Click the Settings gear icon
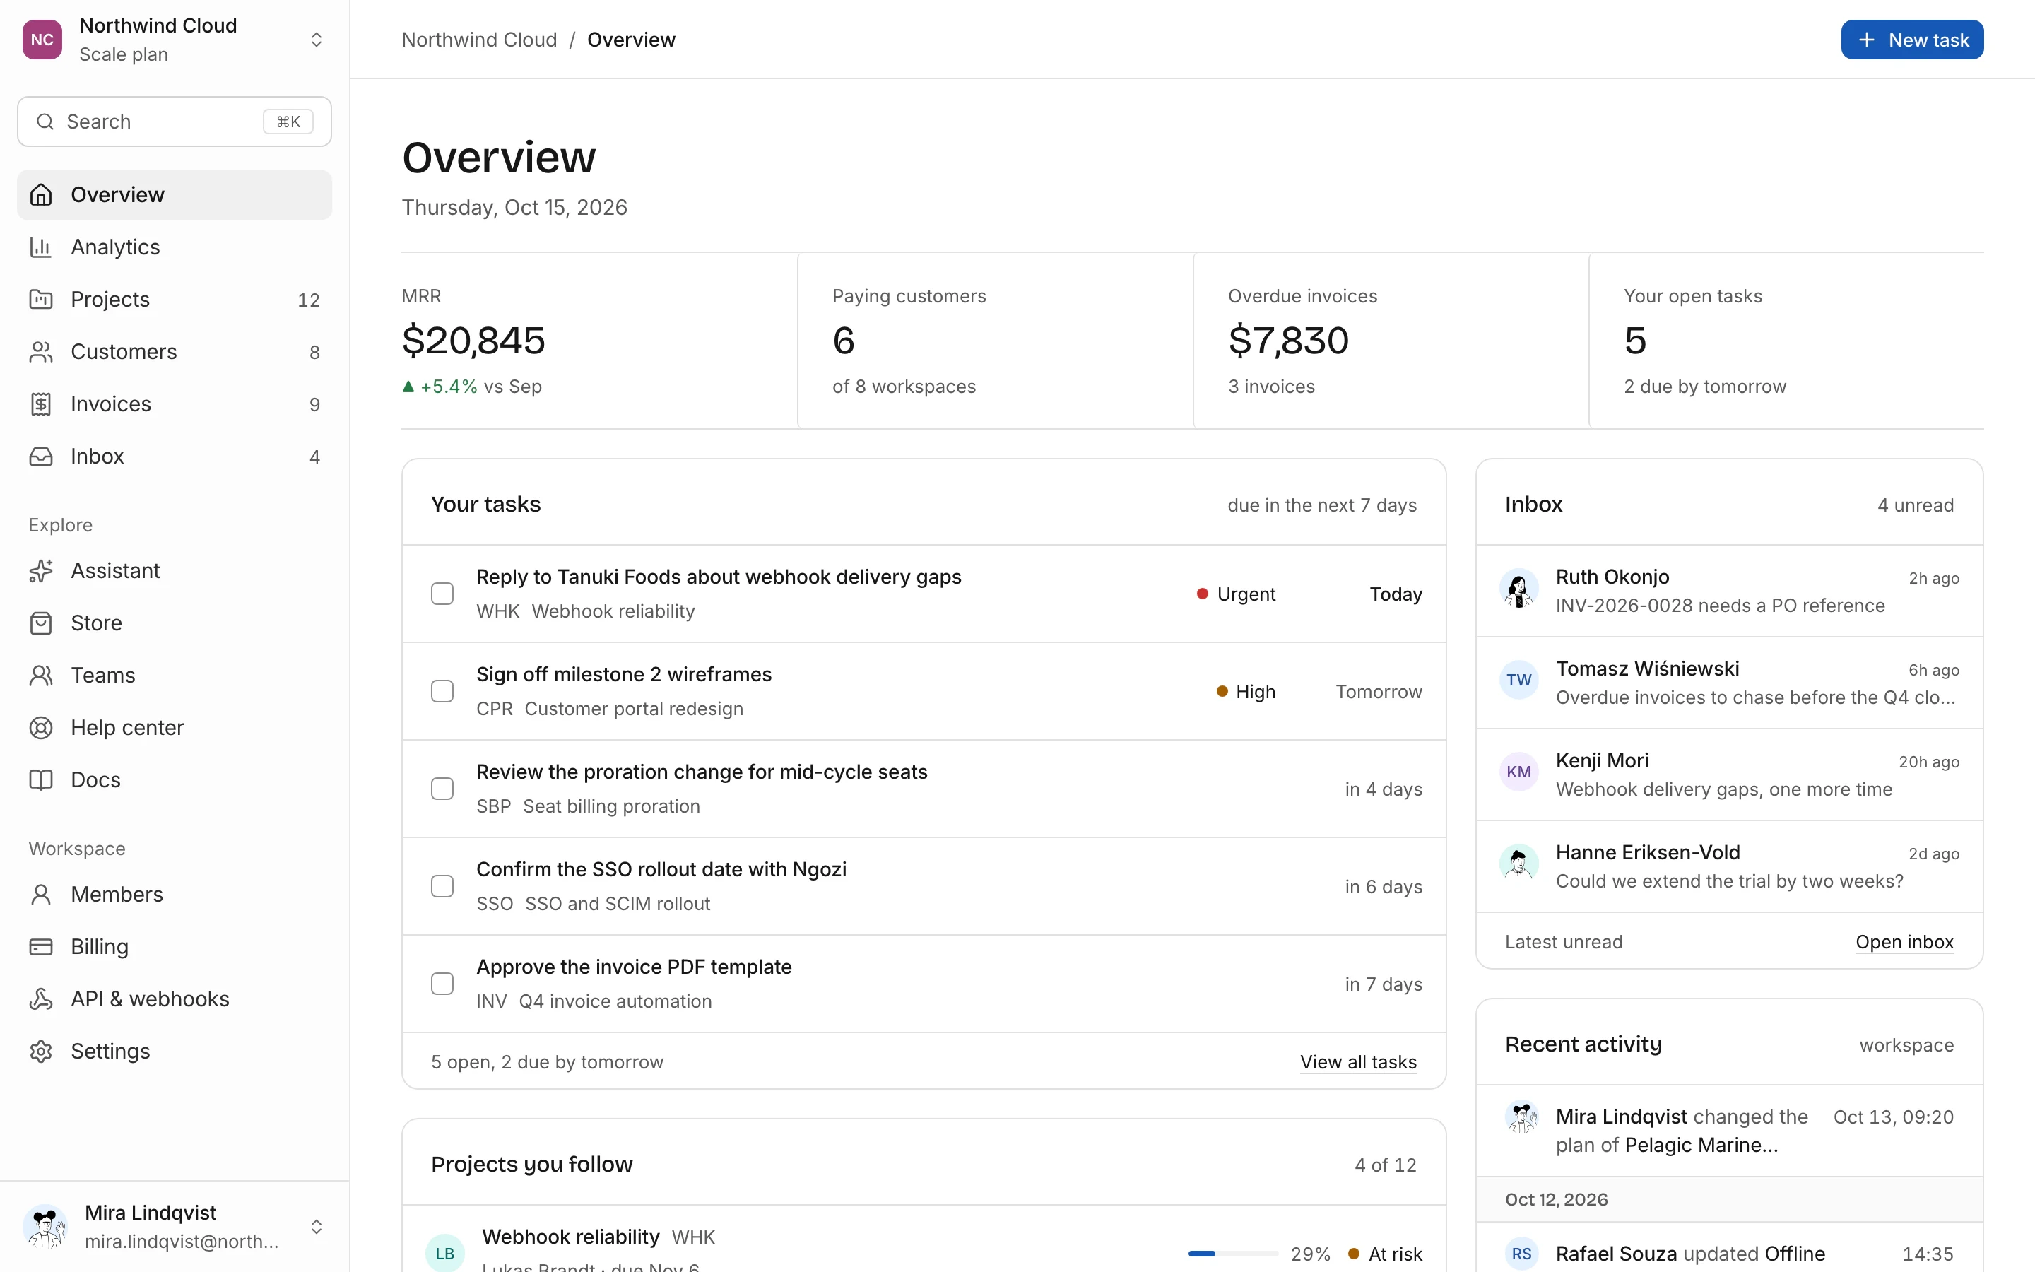 (40, 1051)
